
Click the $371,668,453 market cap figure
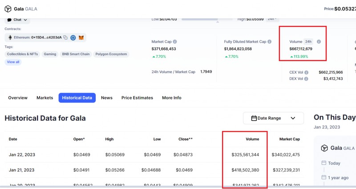[x=164, y=49]
